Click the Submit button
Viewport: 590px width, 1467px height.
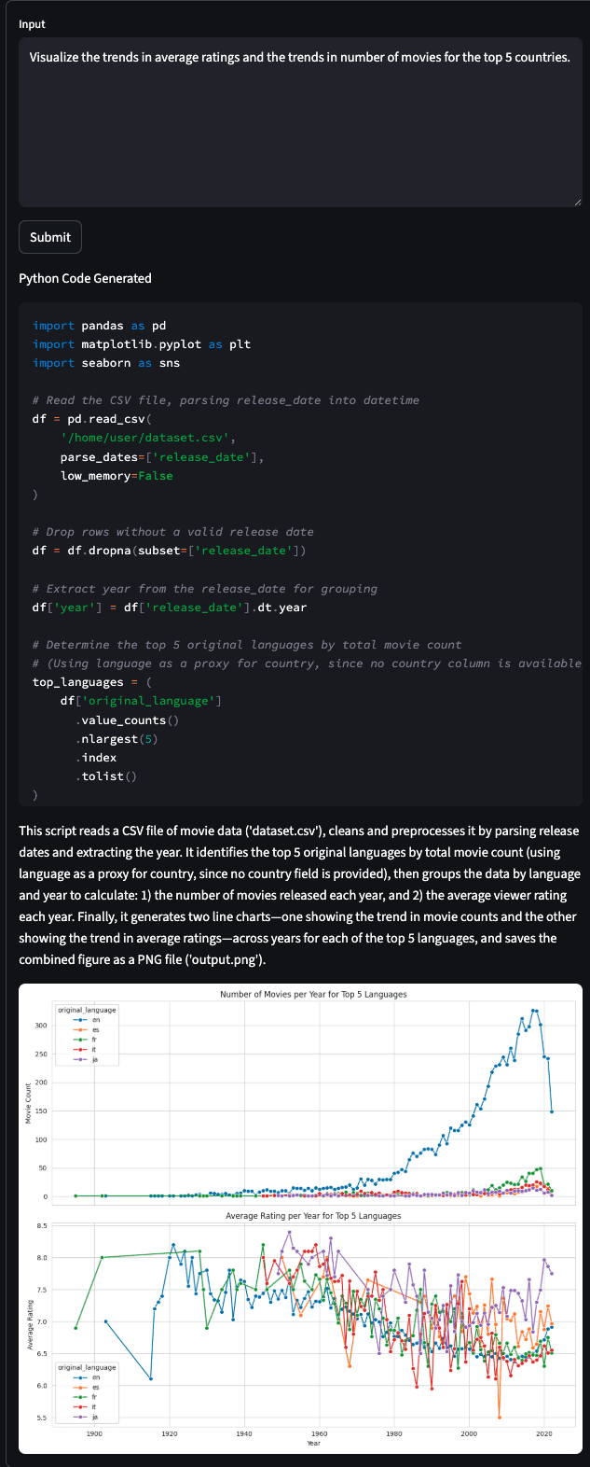tap(49, 236)
